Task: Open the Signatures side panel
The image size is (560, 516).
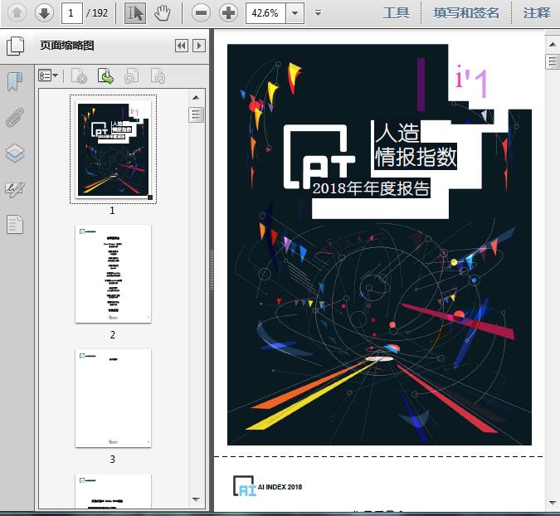Action: [x=15, y=189]
